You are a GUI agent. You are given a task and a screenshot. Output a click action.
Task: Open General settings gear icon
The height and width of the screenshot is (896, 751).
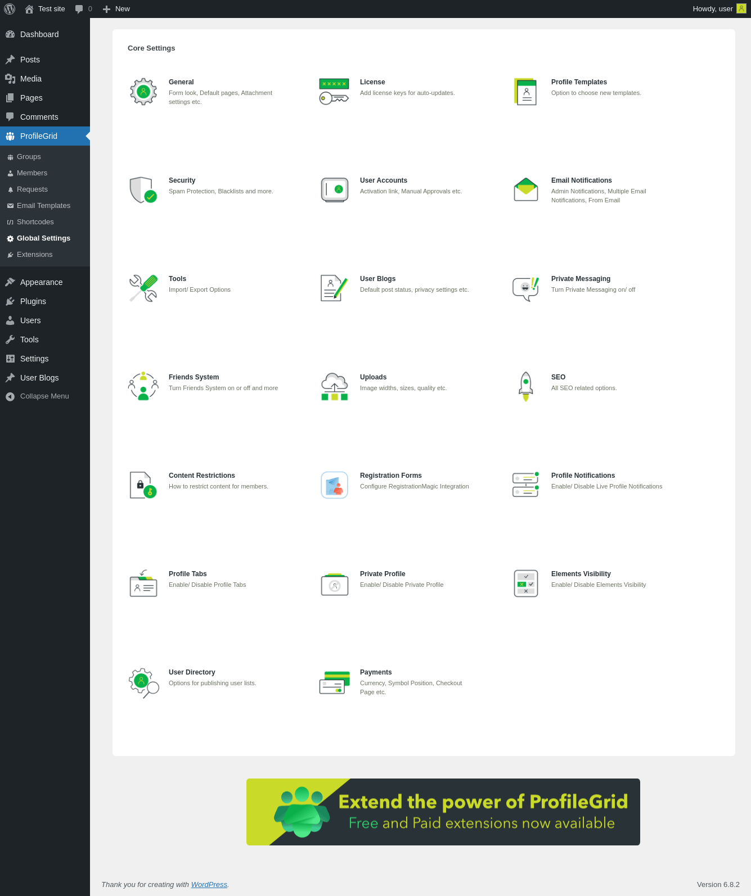[143, 92]
